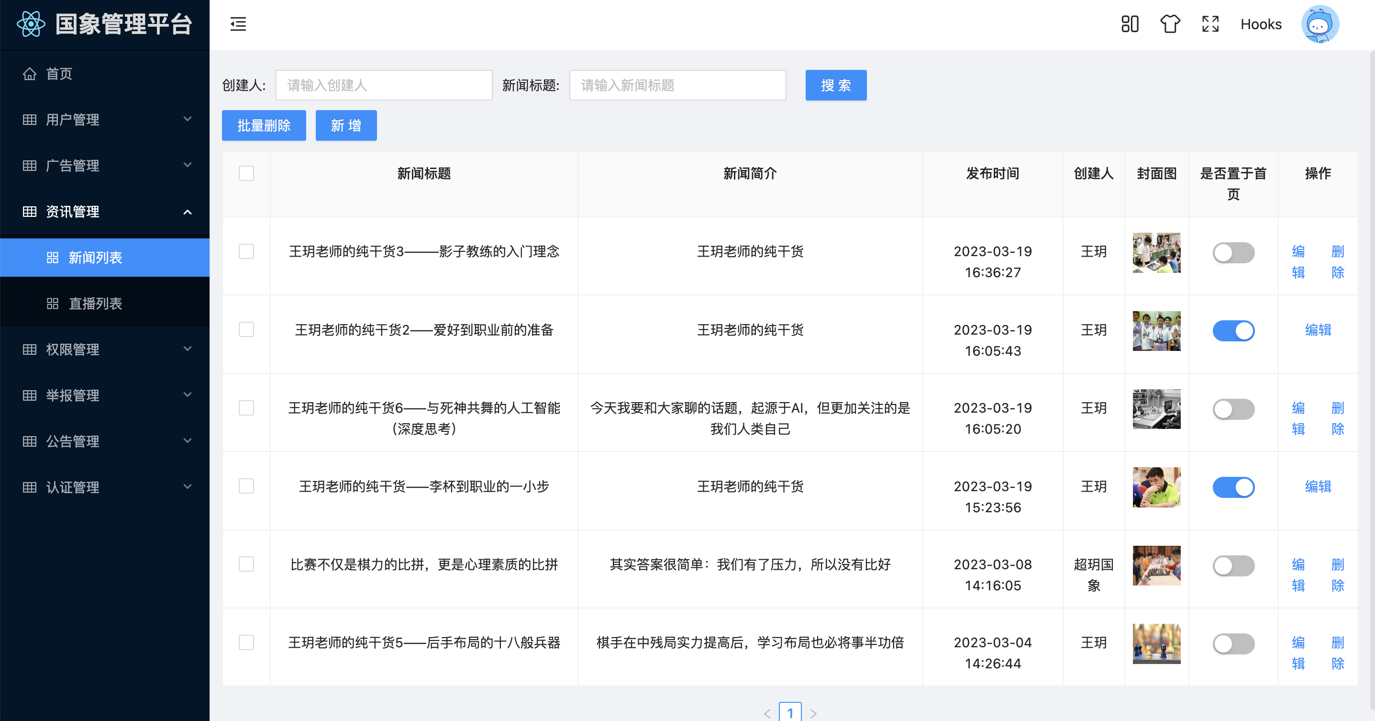Open cover thumbnail of 纯干货6 row

pos(1156,409)
